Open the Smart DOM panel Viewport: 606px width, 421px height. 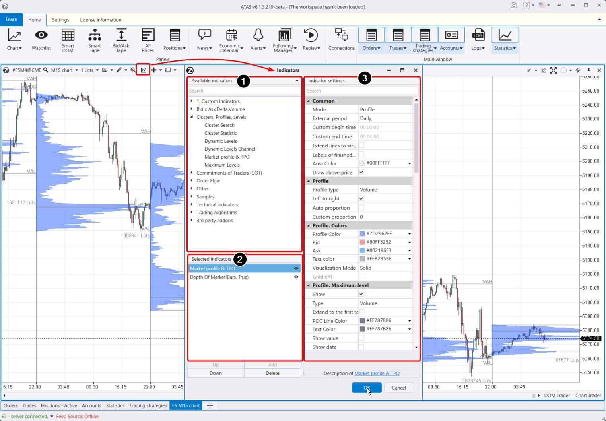tap(68, 40)
